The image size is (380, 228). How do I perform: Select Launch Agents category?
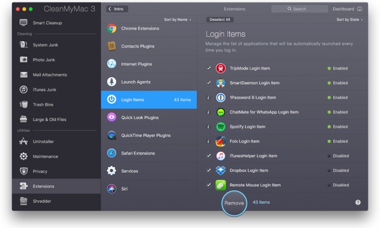click(149, 82)
